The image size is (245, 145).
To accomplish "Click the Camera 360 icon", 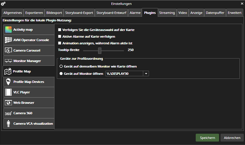I will click(8, 113).
